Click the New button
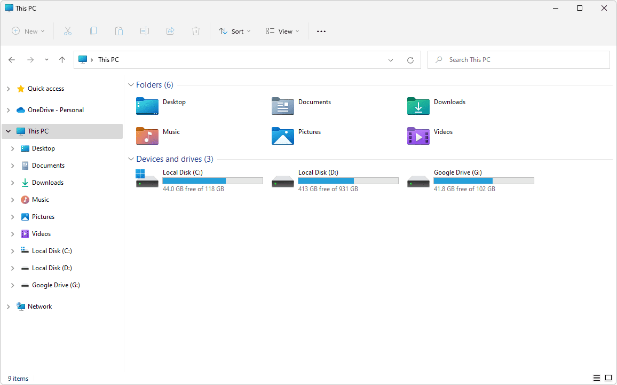Image resolution: width=617 pixels, height=385 pixels. pyautogui.click(x=28, y=32)
